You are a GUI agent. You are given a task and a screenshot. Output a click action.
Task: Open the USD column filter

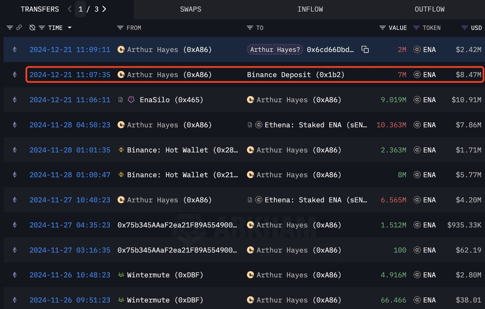464,28
